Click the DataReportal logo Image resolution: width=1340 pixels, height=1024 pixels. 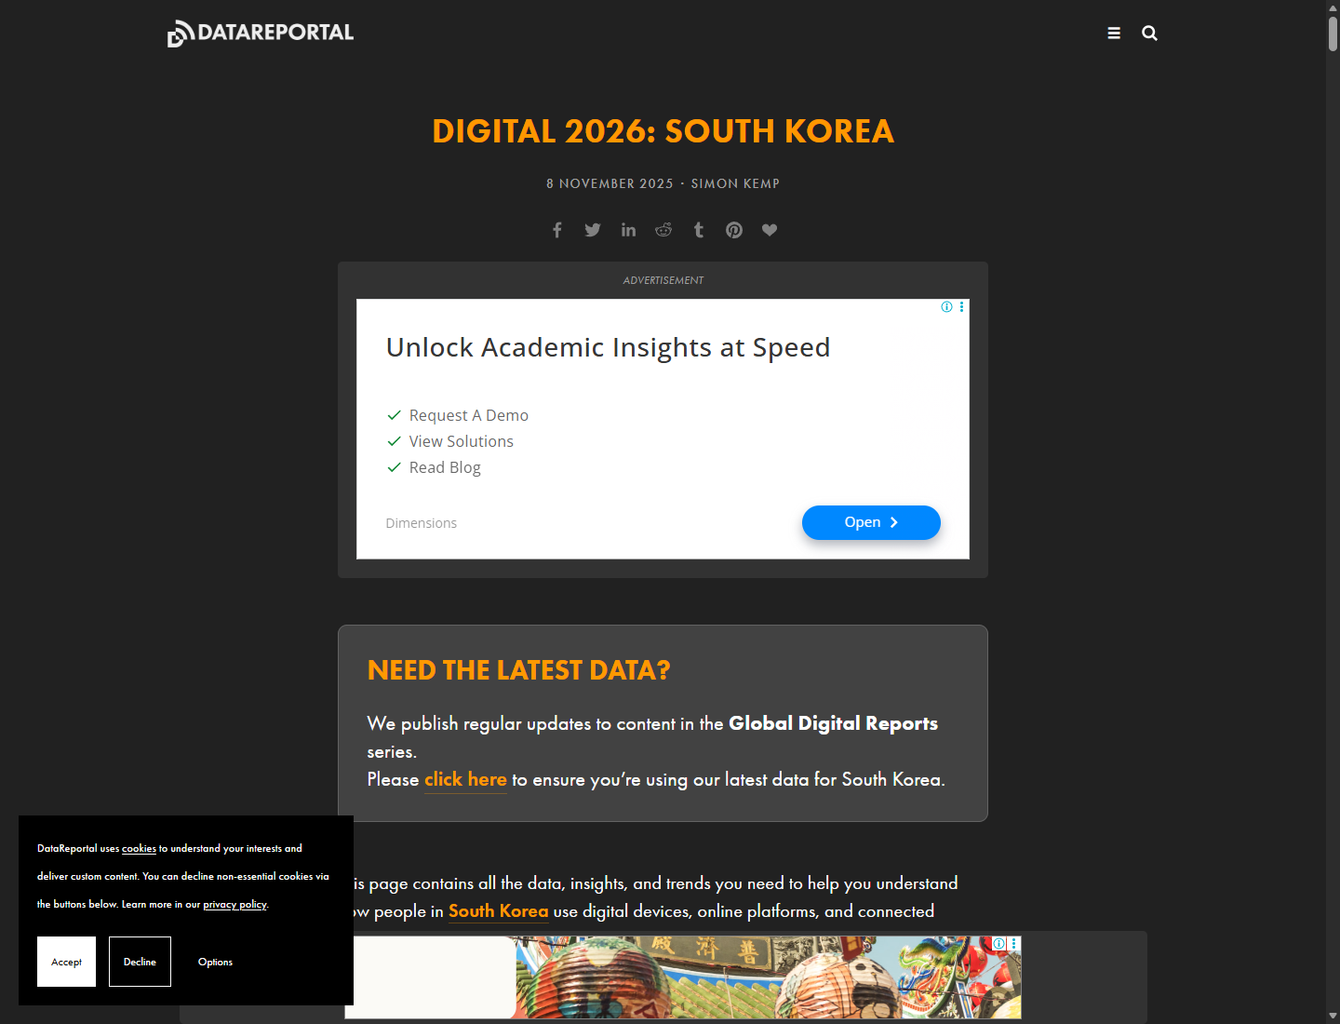click(x=261, y=34)
